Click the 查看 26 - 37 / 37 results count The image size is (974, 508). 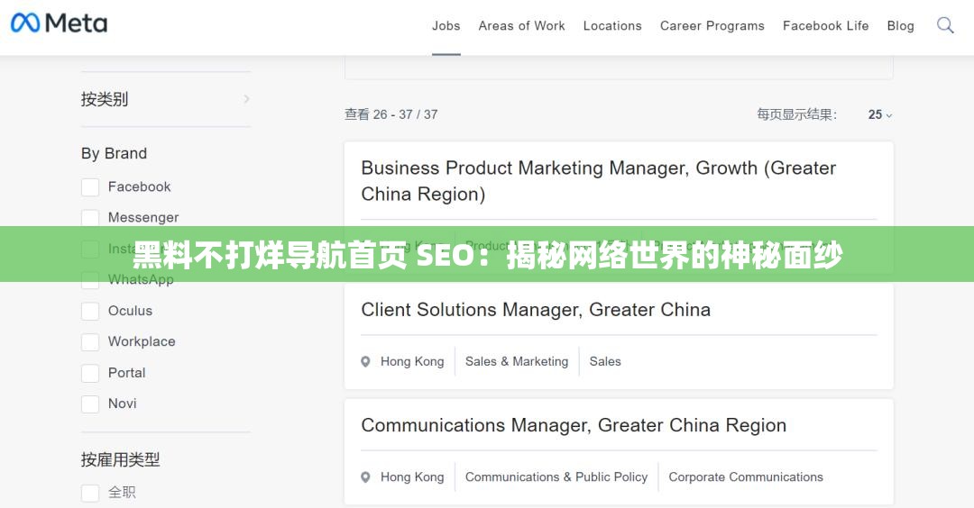[x=391, y=114]
